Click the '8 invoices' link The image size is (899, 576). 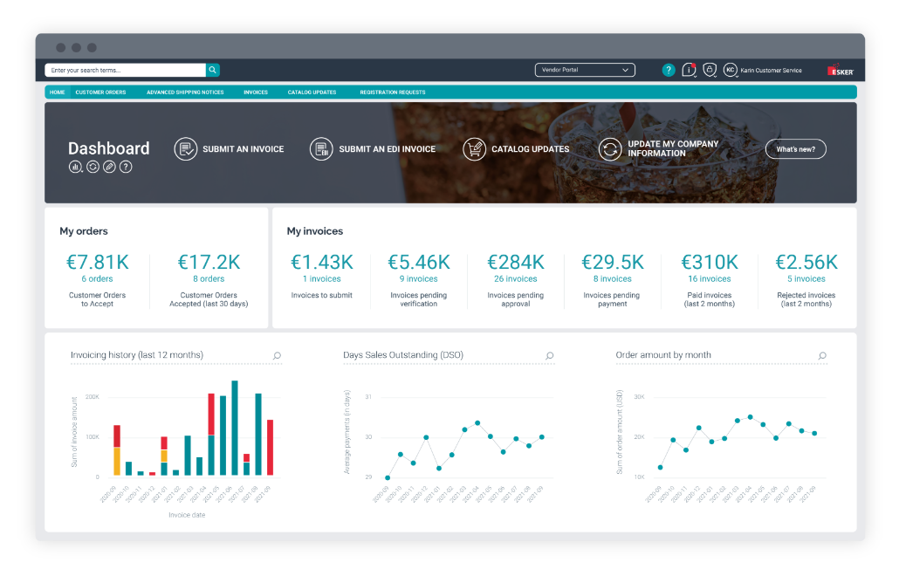(613, 279)
